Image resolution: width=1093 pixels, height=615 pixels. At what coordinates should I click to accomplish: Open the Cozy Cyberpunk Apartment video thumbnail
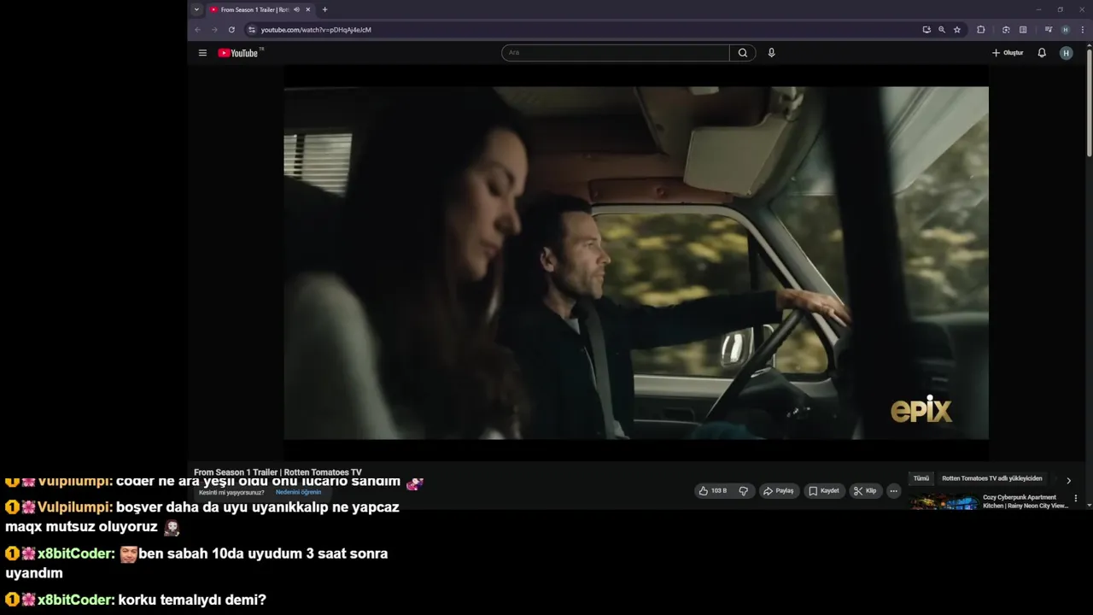pos(944,501)
